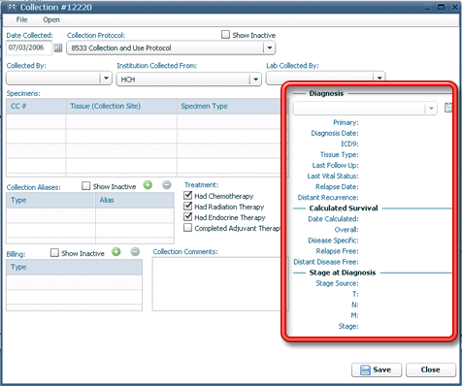This screenshot has width=462, height=386.
Task: Uncheck Had Radiation Therapy
Action: pos(188,206)
